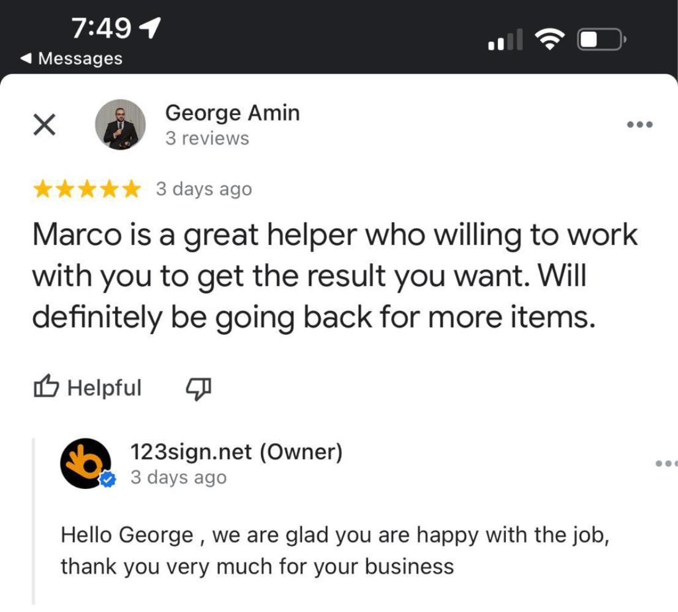Image resolution: width=678 pixels, height=612 pixels.
Task: Tap the review text about Marco
Action: (334, 276)
